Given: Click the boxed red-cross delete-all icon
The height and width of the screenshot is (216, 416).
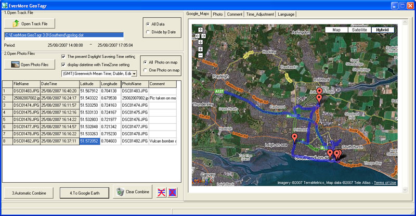Looking at the screenshot, I should point(173,193).
